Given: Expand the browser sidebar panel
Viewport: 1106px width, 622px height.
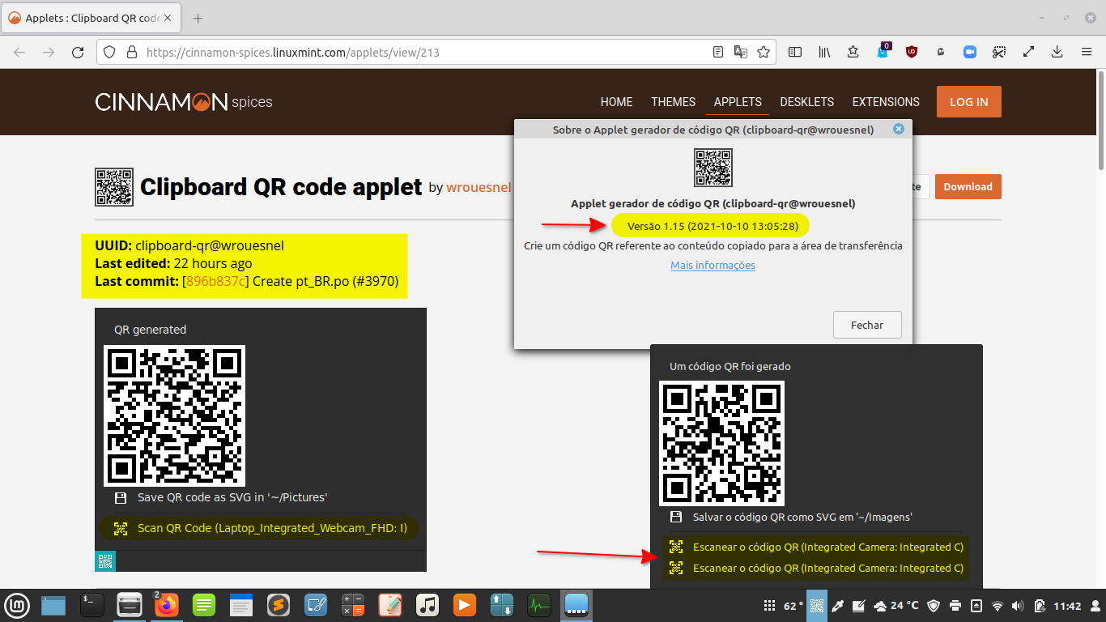Looking at the screenshot, I should point(794,51).
